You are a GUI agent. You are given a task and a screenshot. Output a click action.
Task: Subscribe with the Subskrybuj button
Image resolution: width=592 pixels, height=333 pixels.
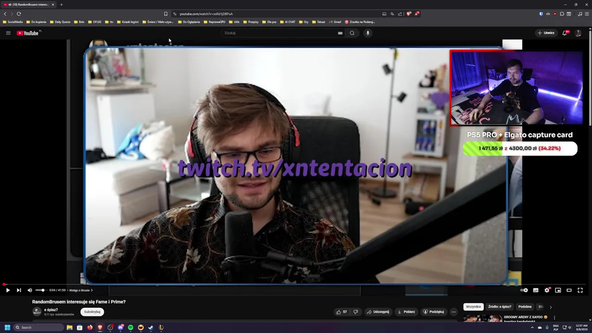92,312
